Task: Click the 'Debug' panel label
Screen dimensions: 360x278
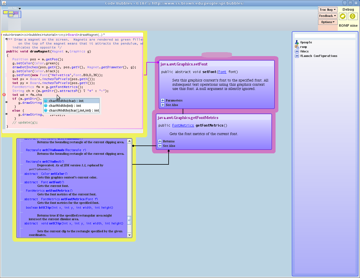Action: (348, 9)
